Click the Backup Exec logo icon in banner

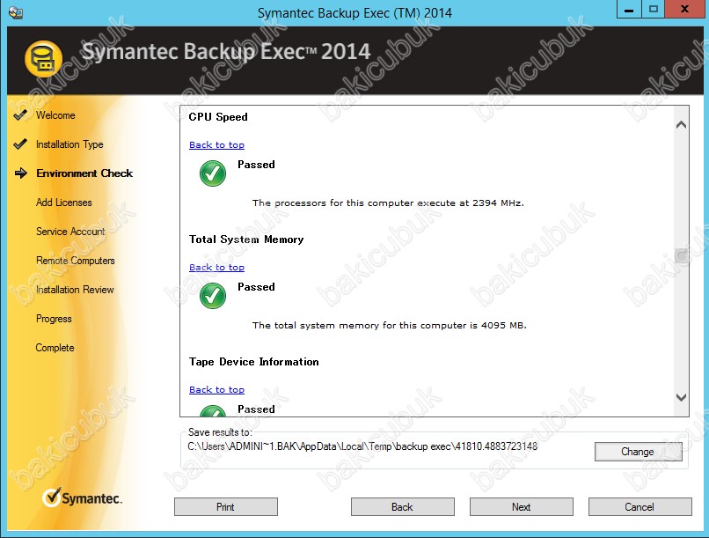coord(43,59)
